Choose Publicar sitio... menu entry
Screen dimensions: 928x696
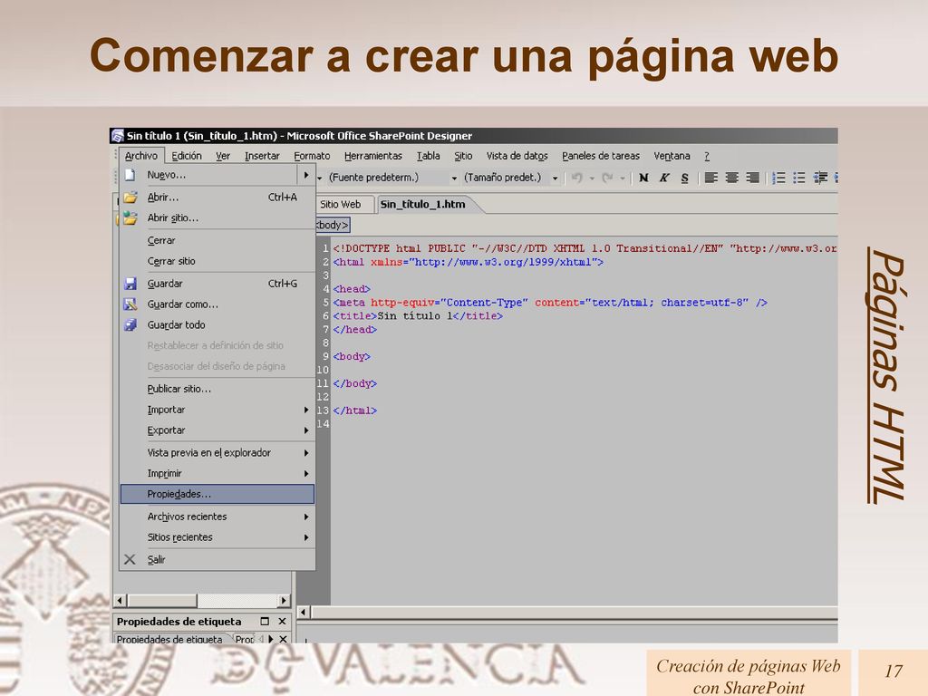click(217, 389)
